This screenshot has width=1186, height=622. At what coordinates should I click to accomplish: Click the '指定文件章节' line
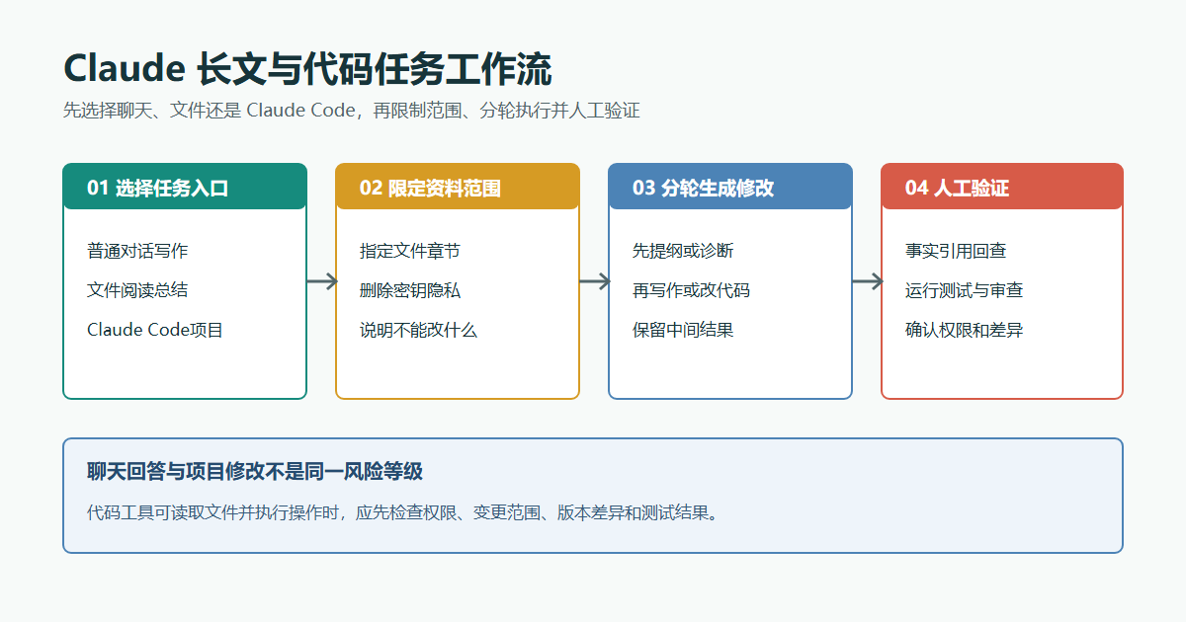410,251
